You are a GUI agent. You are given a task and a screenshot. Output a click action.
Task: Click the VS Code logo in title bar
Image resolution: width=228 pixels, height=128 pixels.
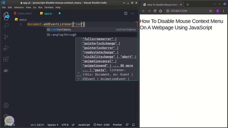(x=3, y=2)
